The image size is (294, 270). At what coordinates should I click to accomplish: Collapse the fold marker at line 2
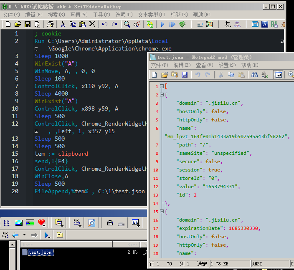(x=162, y=95)
